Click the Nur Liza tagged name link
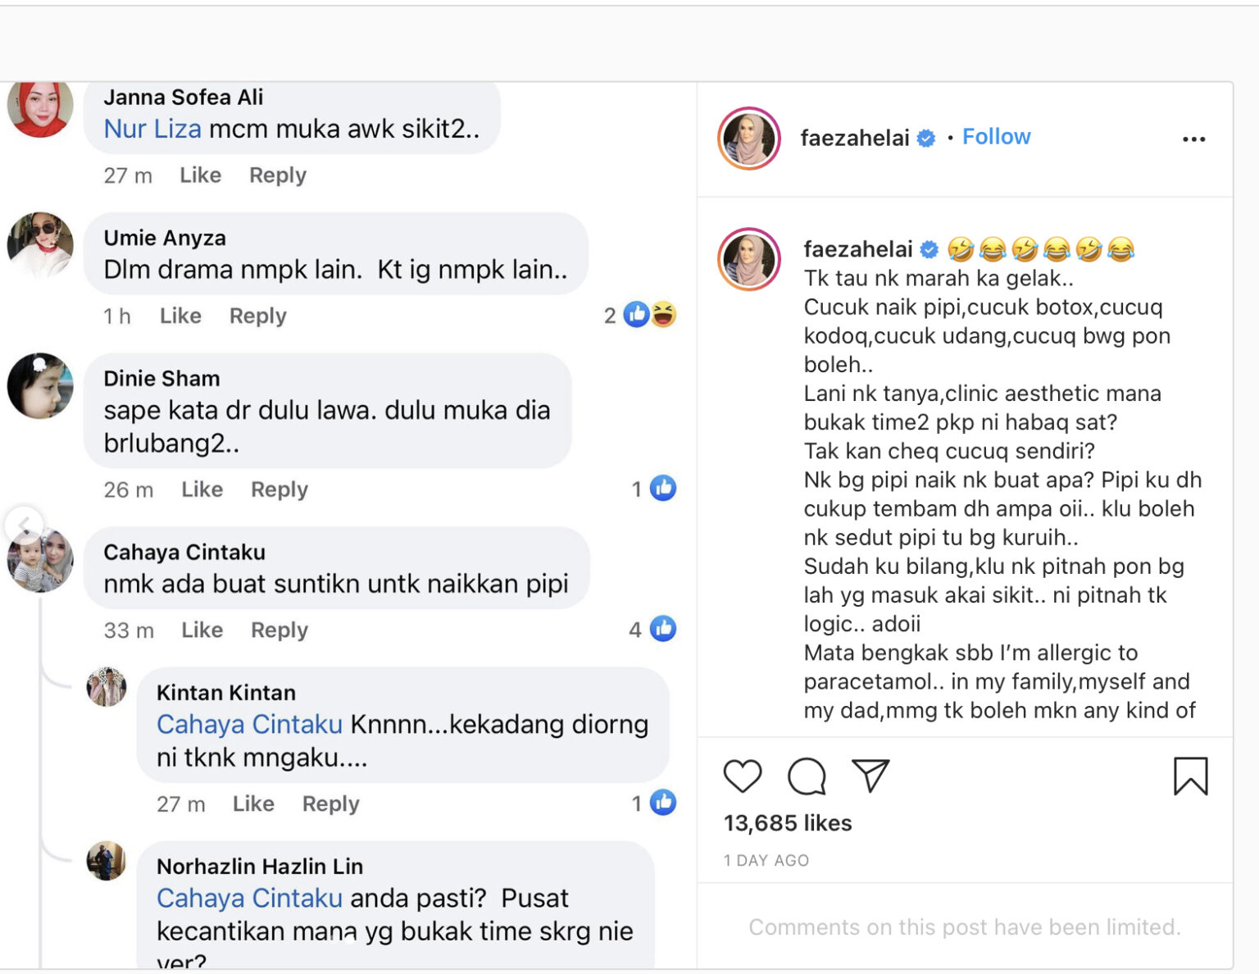 152,129
